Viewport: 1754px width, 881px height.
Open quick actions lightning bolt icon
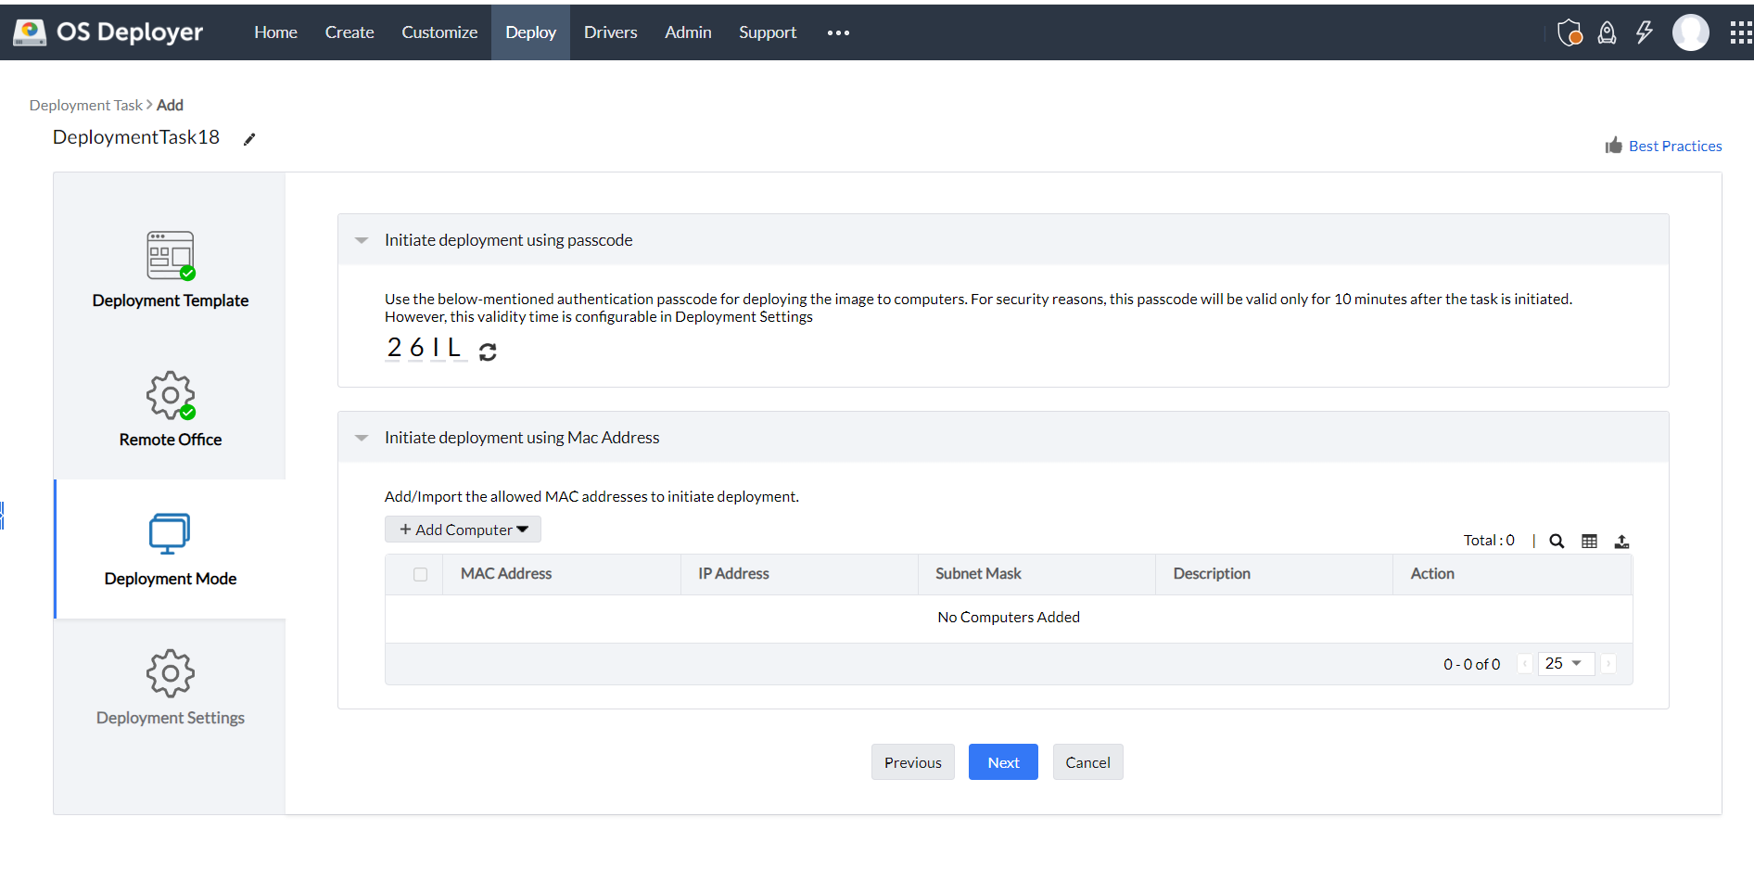(x=1645, y=32)
